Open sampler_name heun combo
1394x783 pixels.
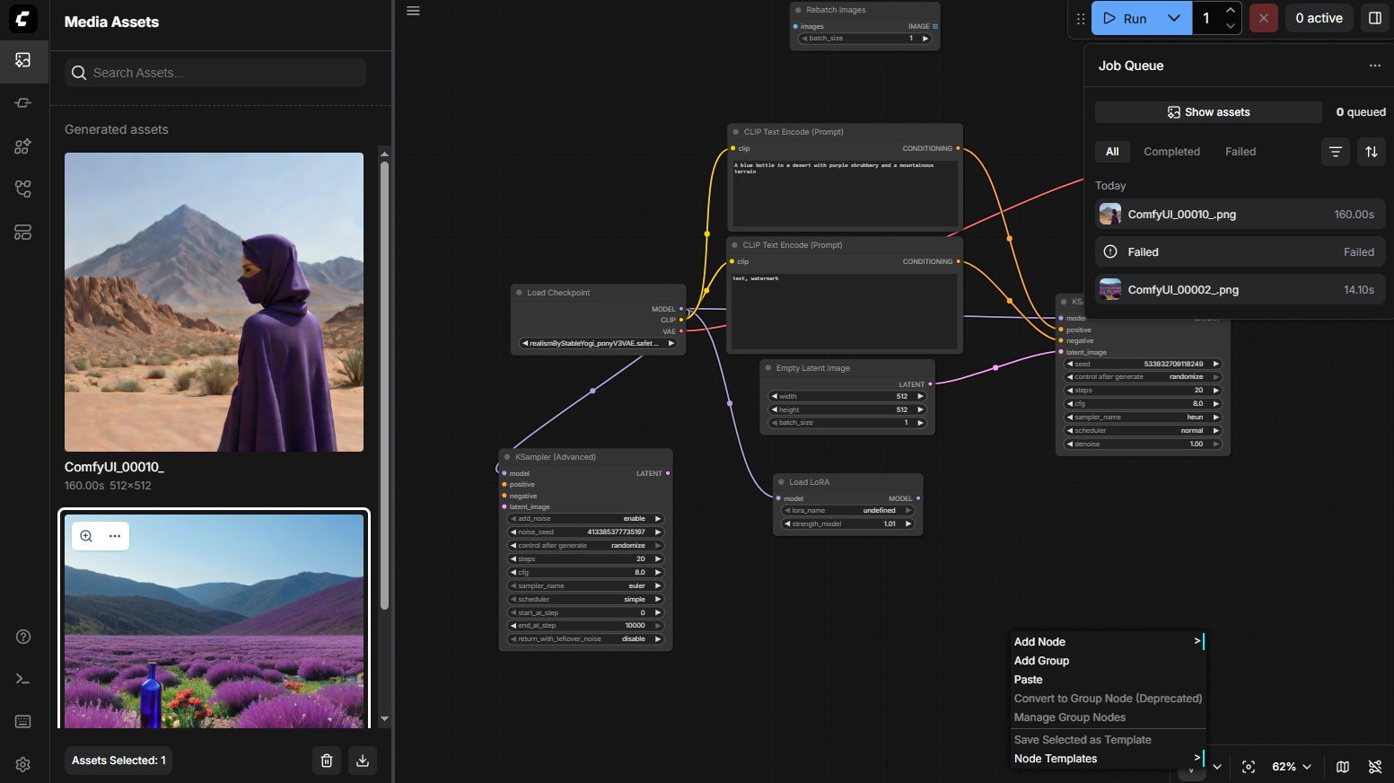[x=1144, y=417]
